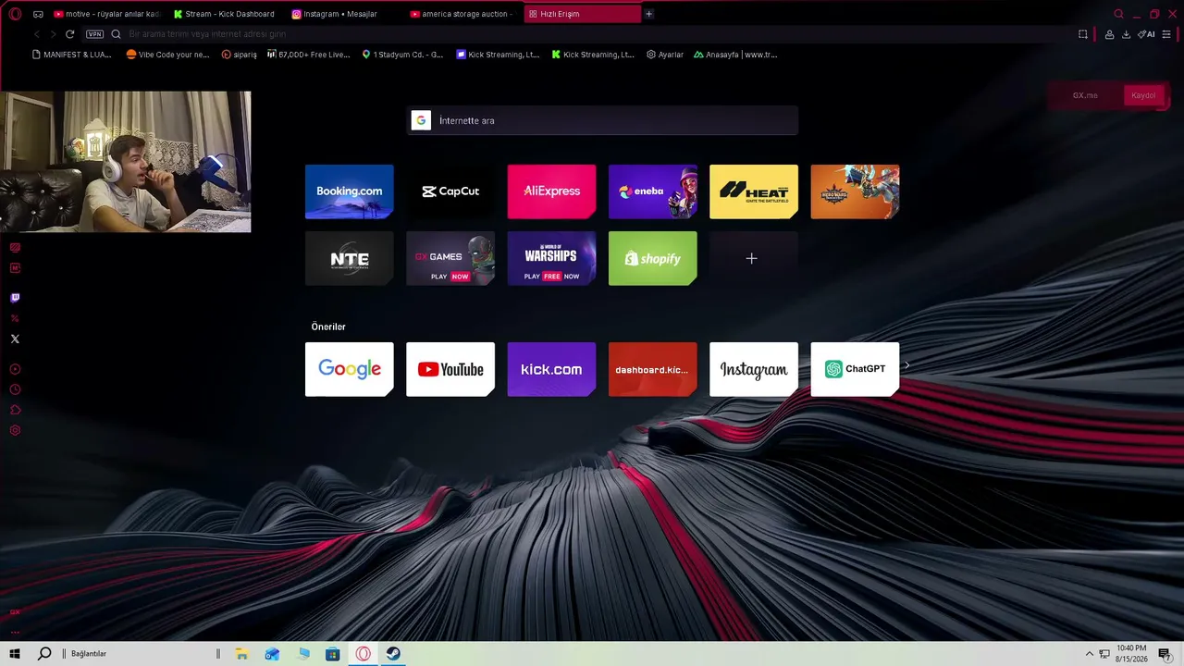Open dashboard.kic... suggestion tile
Screen dimensions: 1184x666
pos(653,369)
